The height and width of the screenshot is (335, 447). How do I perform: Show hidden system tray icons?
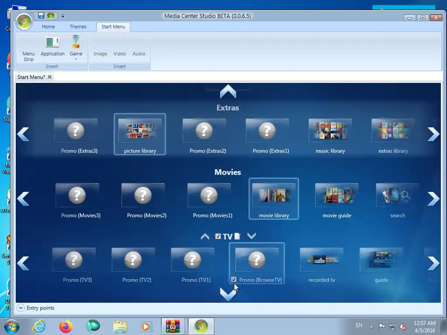pos(371,327)
